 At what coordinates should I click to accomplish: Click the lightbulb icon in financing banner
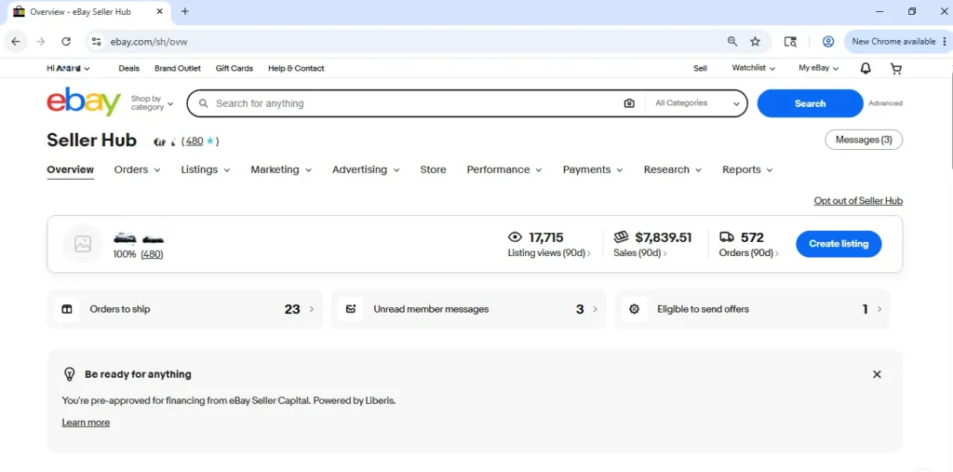(69, 374)
